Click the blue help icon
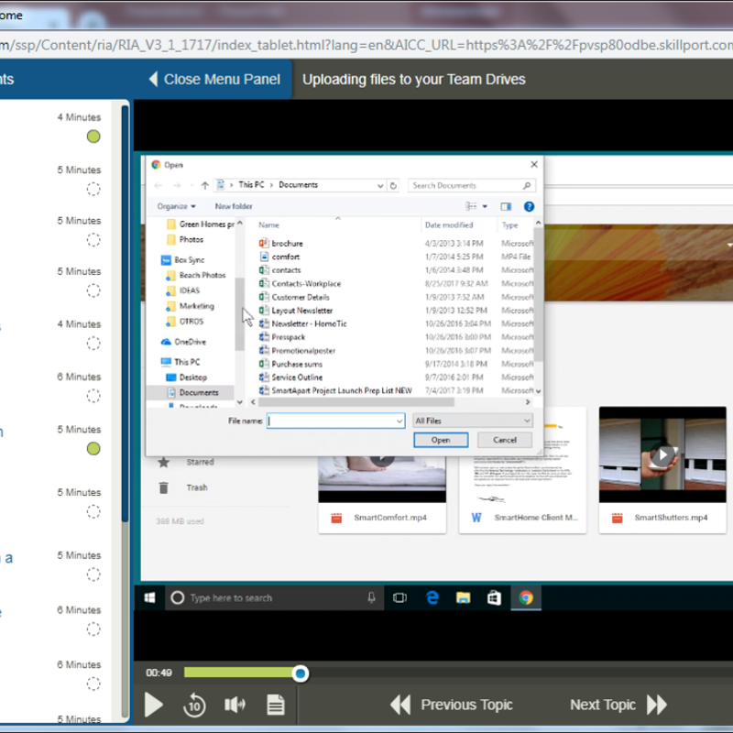The height and width of the screenshot is (733, 733). 529,206
